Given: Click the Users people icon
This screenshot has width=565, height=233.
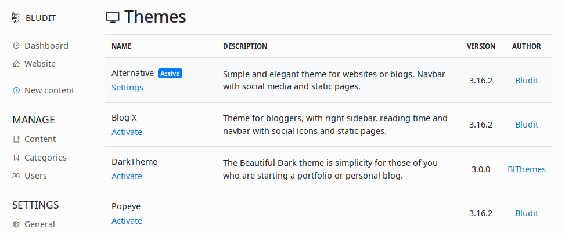Looking at the screenshot, I should coord(16,176).
